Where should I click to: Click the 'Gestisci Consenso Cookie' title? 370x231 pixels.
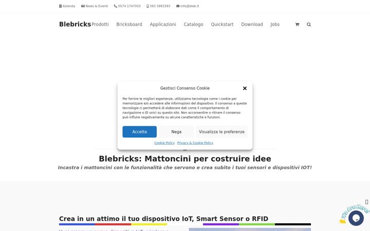pyautogui.click(x=185, y=88)
